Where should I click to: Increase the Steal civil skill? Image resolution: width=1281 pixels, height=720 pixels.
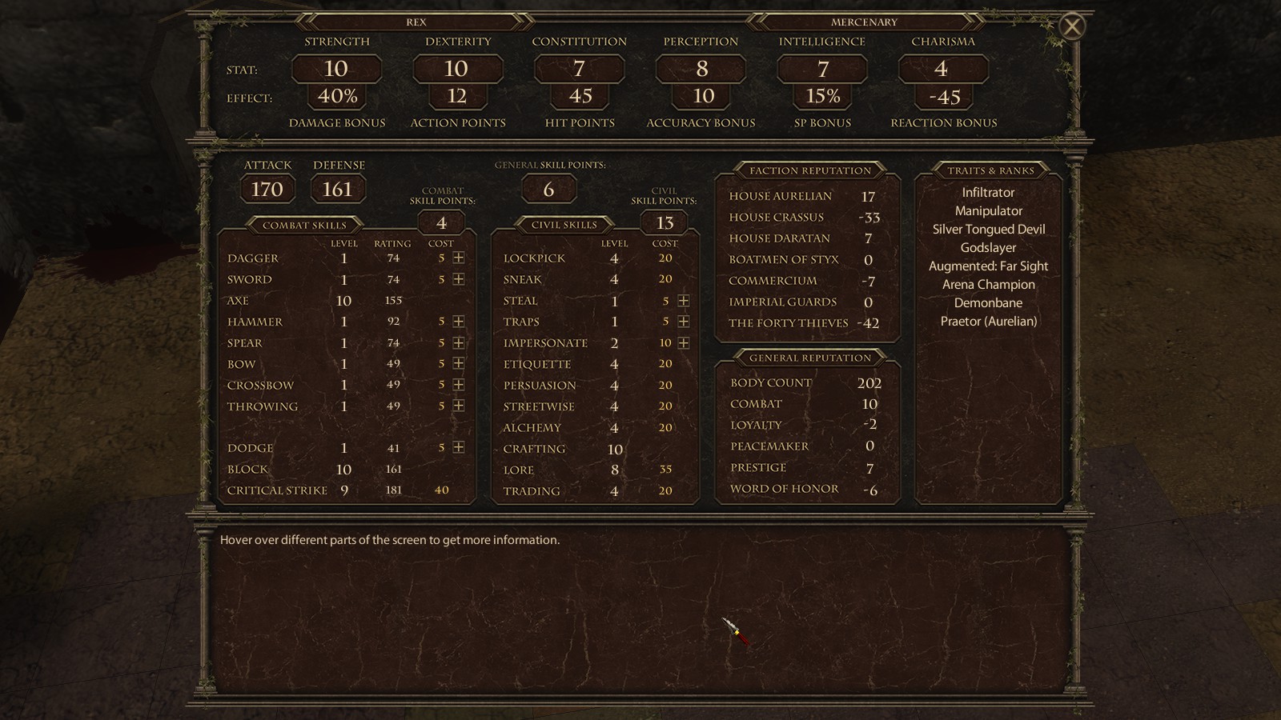pos(684,301)
